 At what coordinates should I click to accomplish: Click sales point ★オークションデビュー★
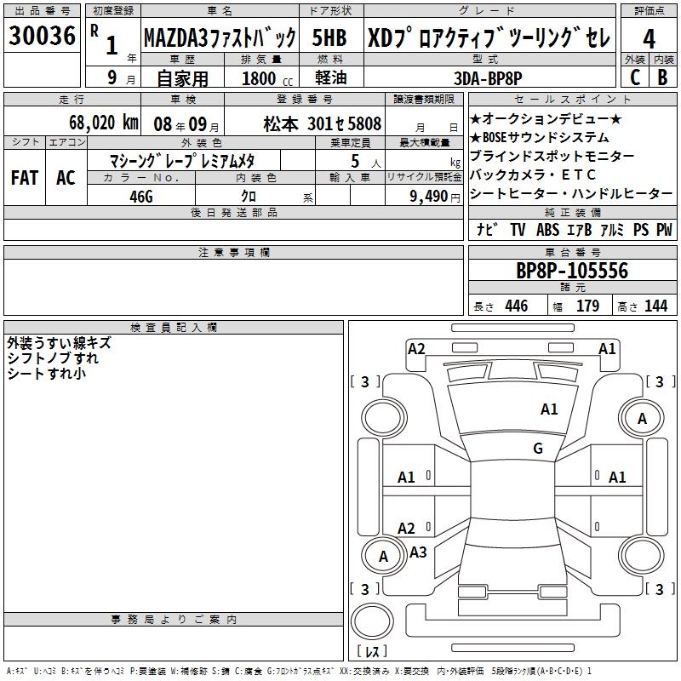[x=546, y=119]
